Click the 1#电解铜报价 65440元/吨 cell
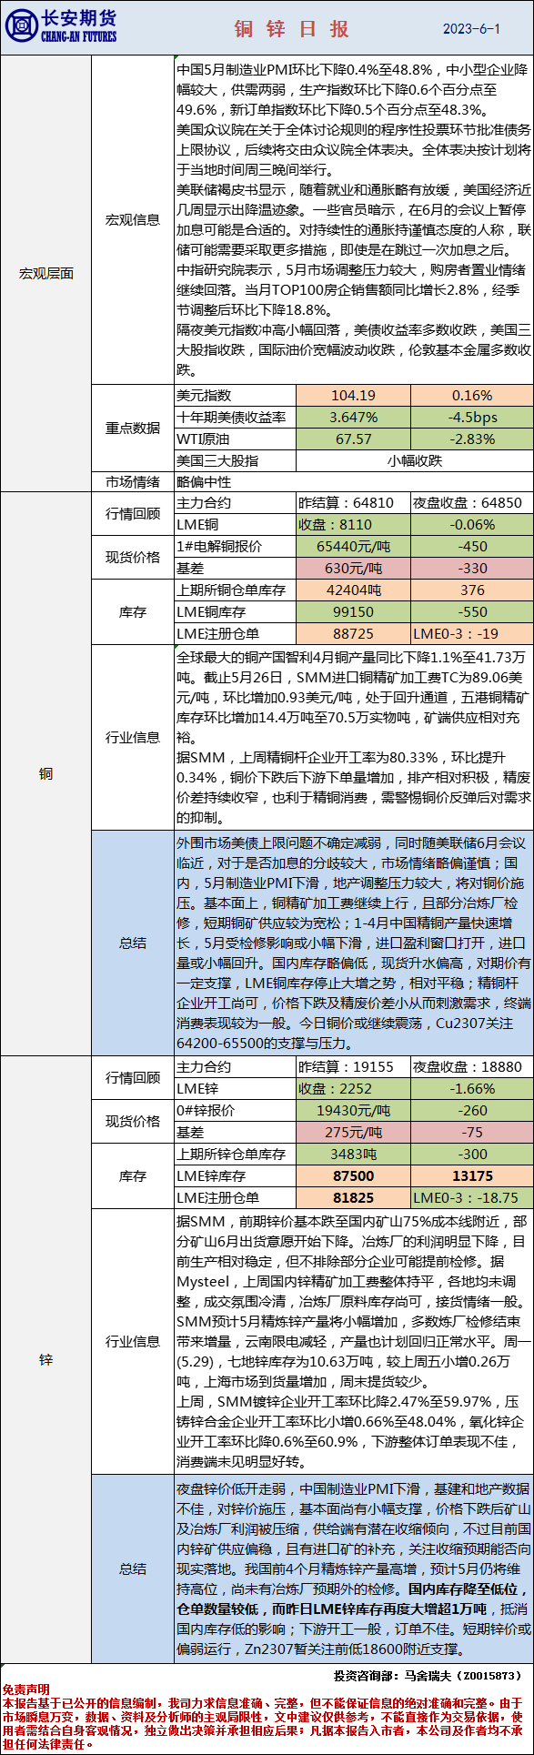The height and width of the screenshot is (1755, 534). pyautogui.click(x=353, y=546)
